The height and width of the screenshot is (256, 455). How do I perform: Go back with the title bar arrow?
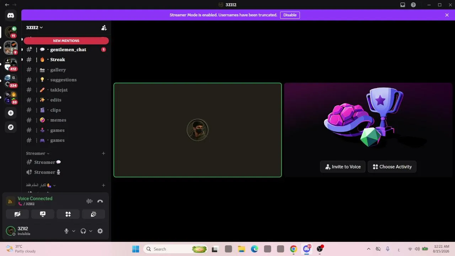7,5
